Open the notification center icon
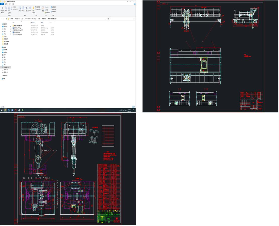Screen dimensions: 279x226 point(133,110)
